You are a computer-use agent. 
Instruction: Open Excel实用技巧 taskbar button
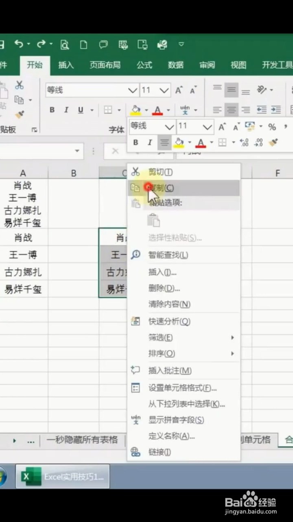pyautogui.click(x=63, y=477)
